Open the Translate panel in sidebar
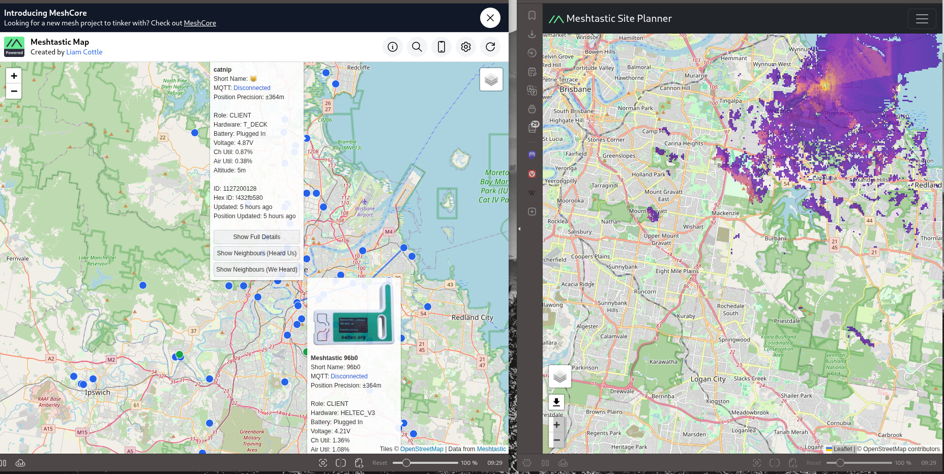 click(532, 91)
